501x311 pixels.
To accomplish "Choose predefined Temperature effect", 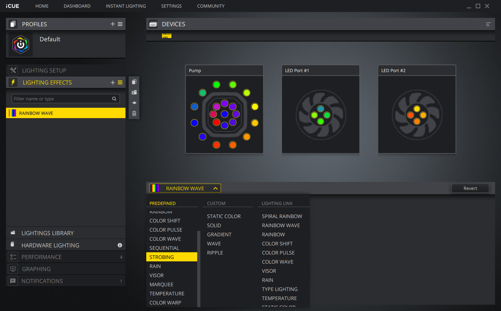I will coord(167,293).
